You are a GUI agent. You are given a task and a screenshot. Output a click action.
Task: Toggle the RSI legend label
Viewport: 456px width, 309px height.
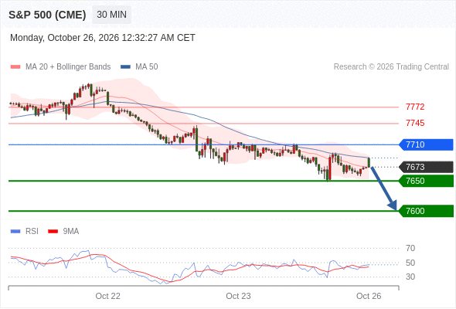point(32,232)
